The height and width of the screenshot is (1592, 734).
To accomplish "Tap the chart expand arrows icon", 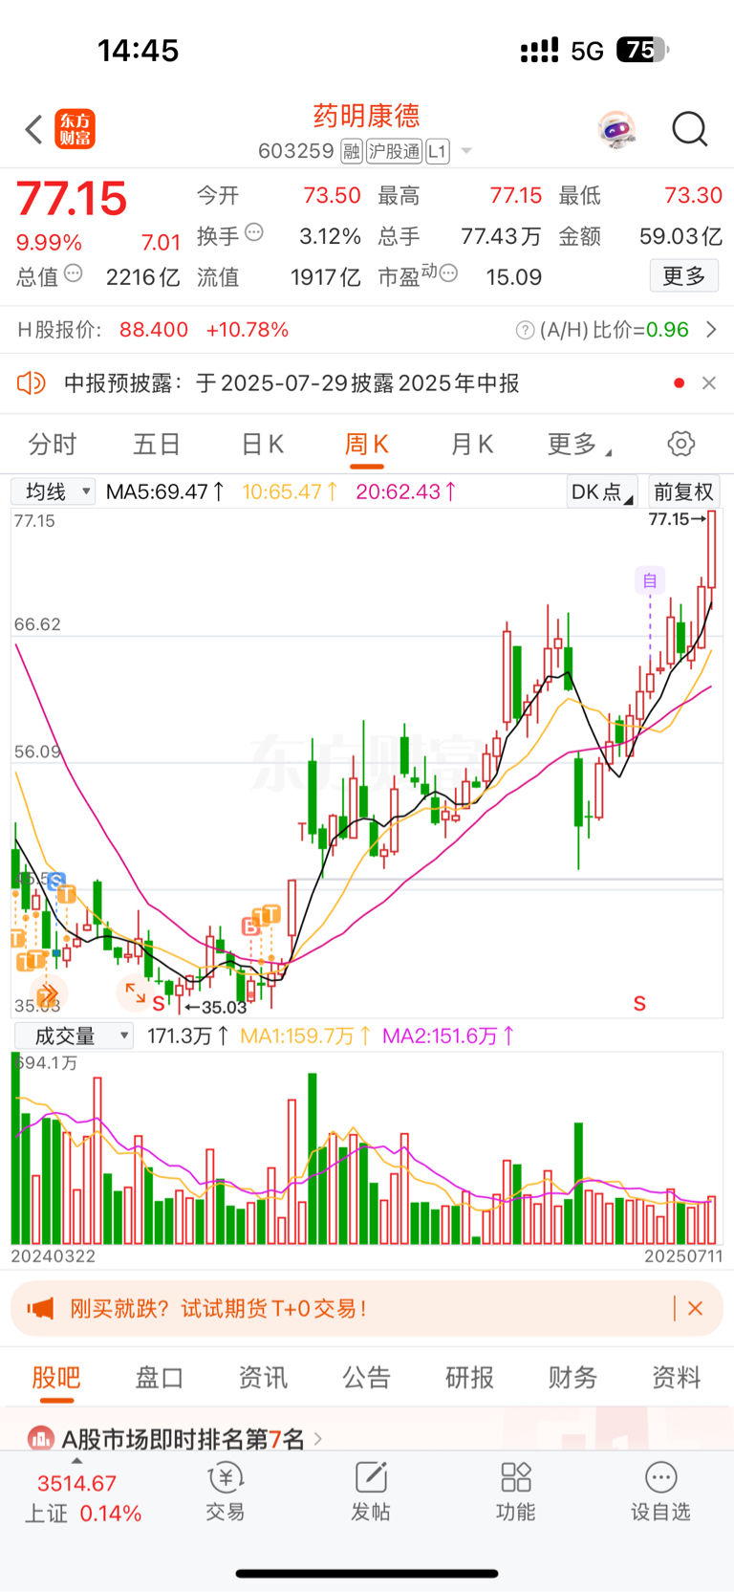I will point(135,992).
